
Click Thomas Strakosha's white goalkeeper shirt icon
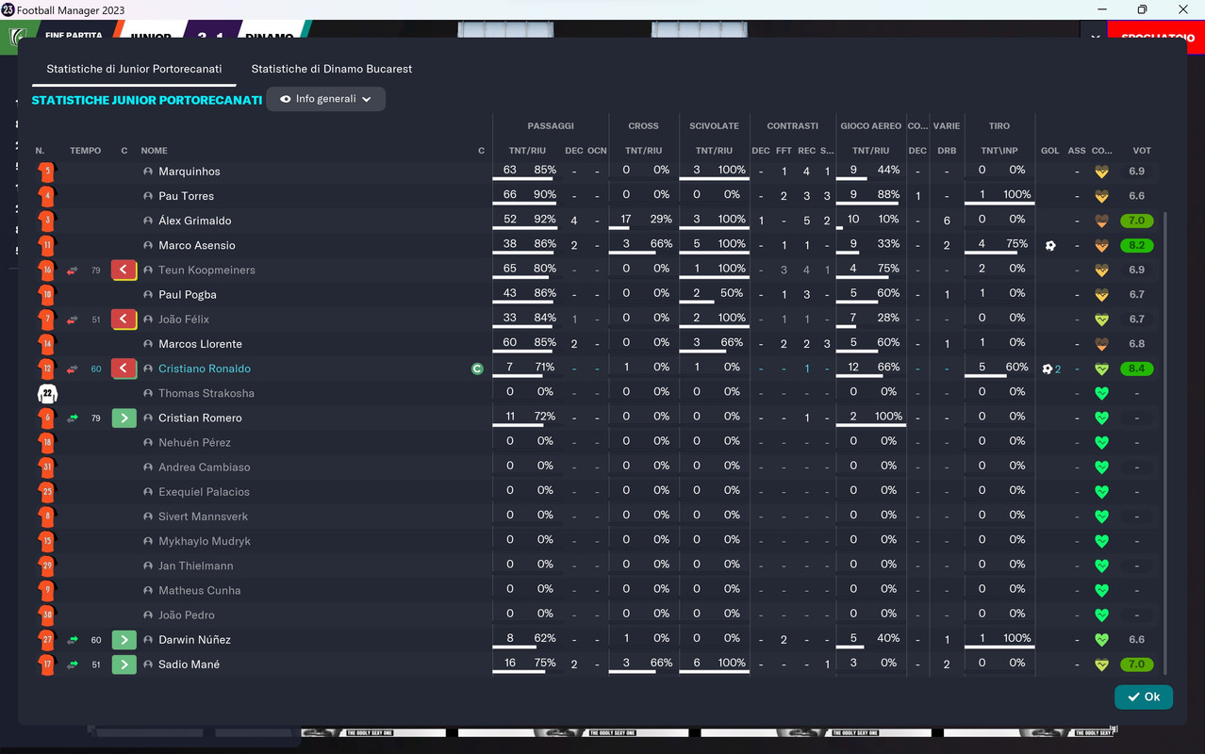coord(47,393)
